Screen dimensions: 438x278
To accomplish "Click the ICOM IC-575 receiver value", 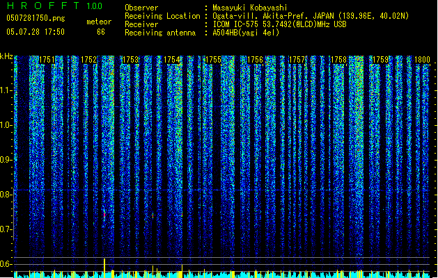I will [x=279, y=24].
